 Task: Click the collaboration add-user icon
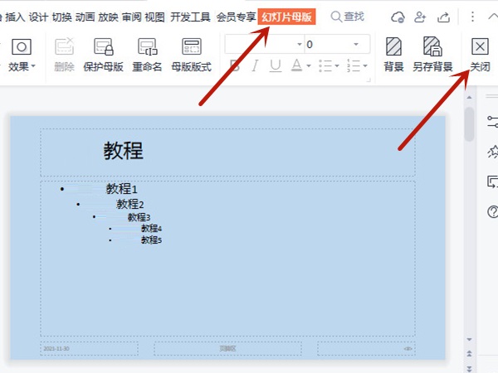(x=420, y=17)
